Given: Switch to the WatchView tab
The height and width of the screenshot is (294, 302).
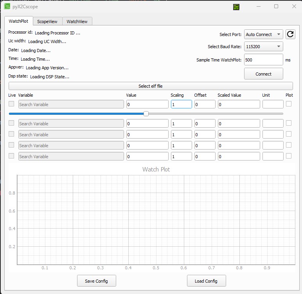Looking at the screenshot, I should pyautogui.click(x=77, y=22).
